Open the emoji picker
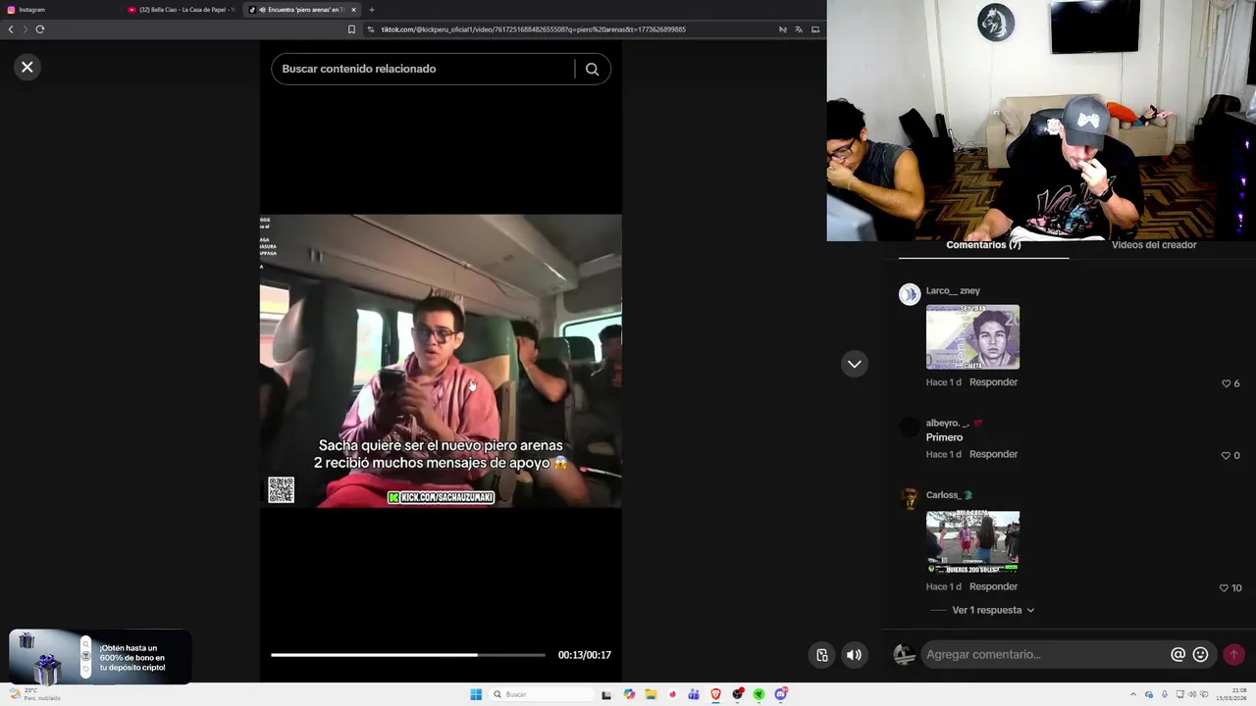 tap(1200, 655)
